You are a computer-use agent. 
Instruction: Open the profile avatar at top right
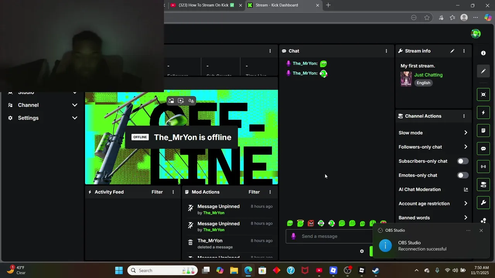tap(476, 34)
